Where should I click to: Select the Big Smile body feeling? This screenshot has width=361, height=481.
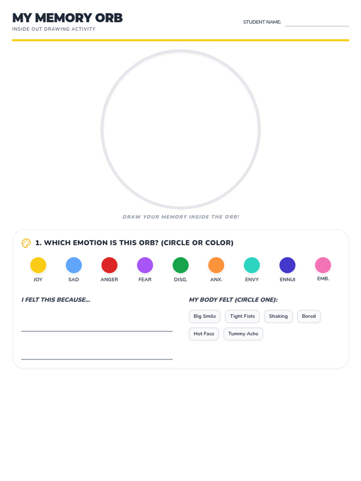click(205, 316)
